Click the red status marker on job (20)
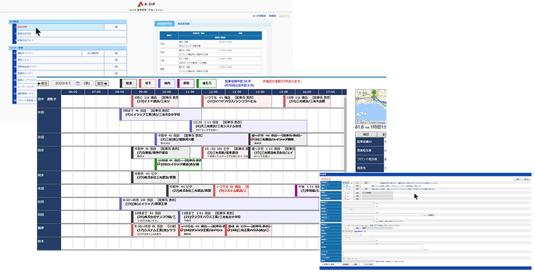Viewport: 535px width, 275px height. click(158, 164)
